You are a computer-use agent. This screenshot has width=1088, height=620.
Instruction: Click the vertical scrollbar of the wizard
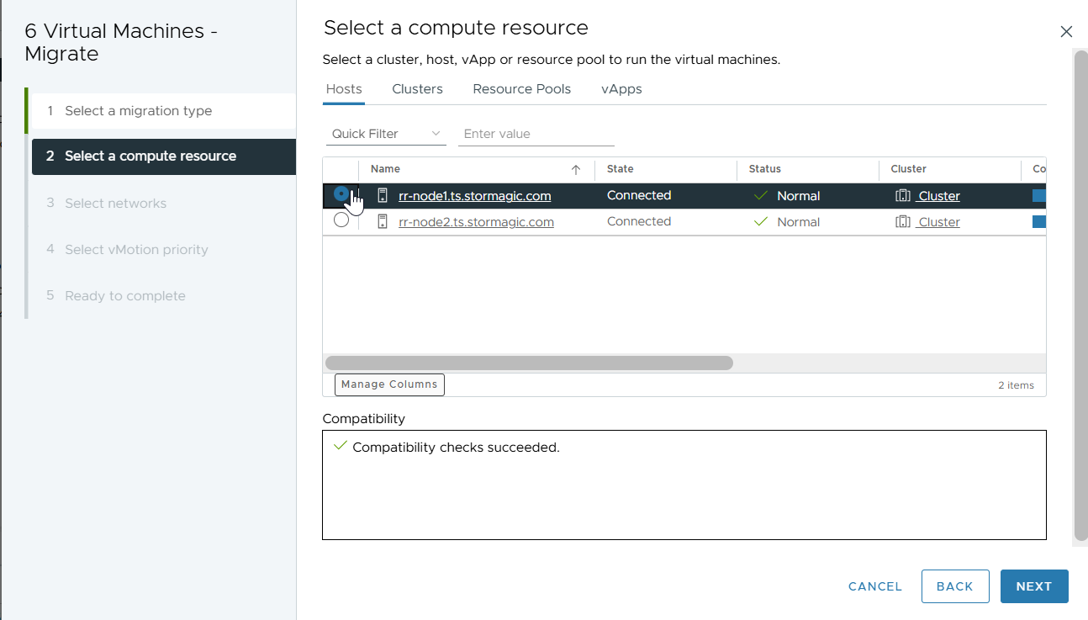click(x=1080, y=294)
